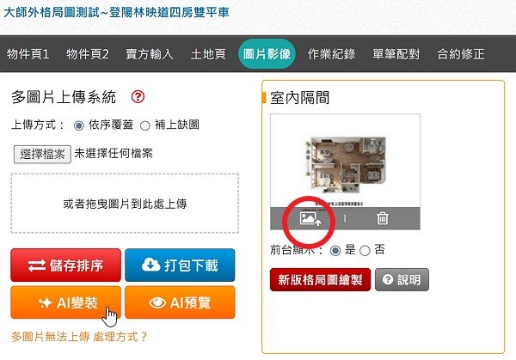Image resolution: width=516 pixels, height=360 pixels.
Task: Click the red help question mark icon
Action: 138,96
